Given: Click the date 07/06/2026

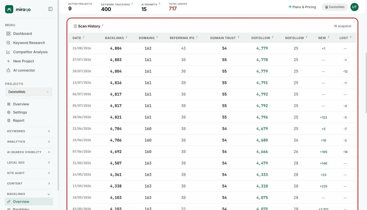Looking at the screenshot, I should tap(82, 152).
